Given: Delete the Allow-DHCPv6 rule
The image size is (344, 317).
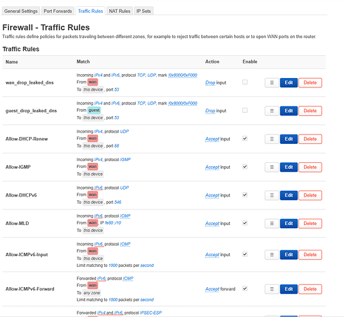Looking at the screenshot, I should click(310, 195).
